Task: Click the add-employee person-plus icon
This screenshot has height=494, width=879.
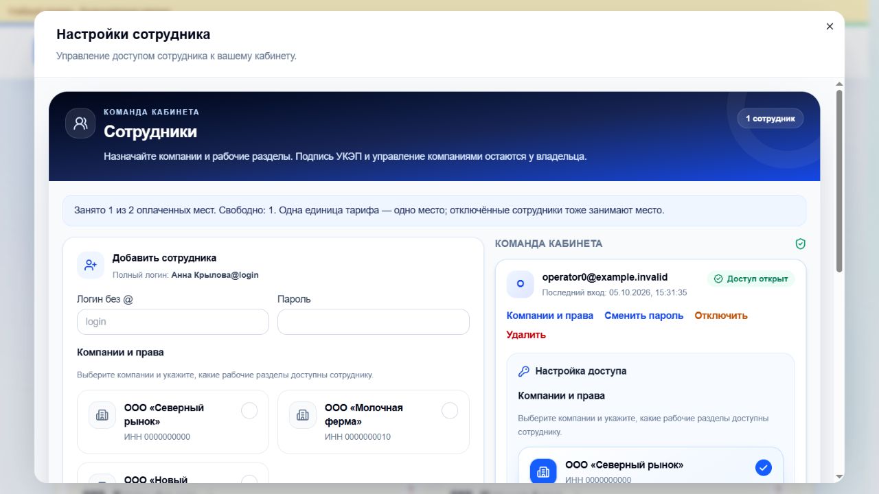Action: 91,266
